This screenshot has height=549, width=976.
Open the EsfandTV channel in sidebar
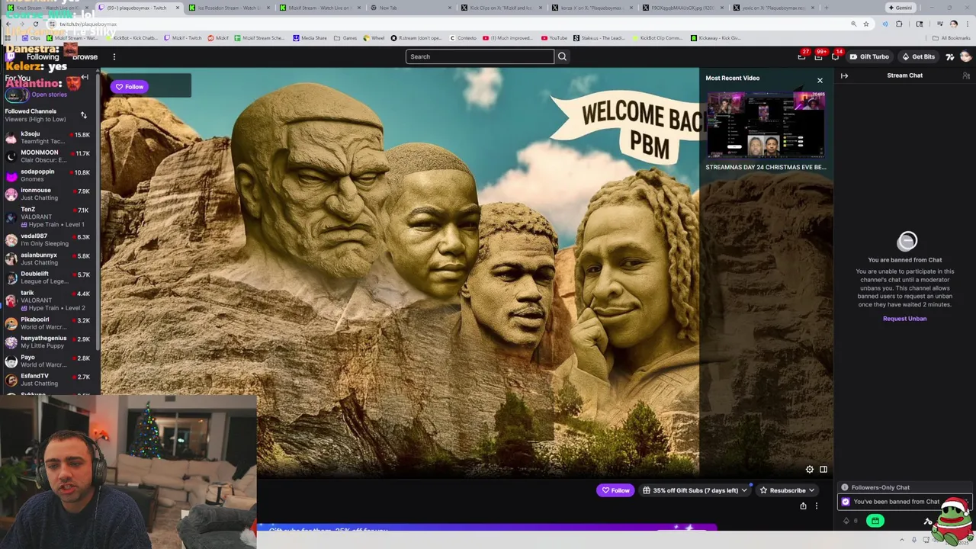(x=49, y=380)
